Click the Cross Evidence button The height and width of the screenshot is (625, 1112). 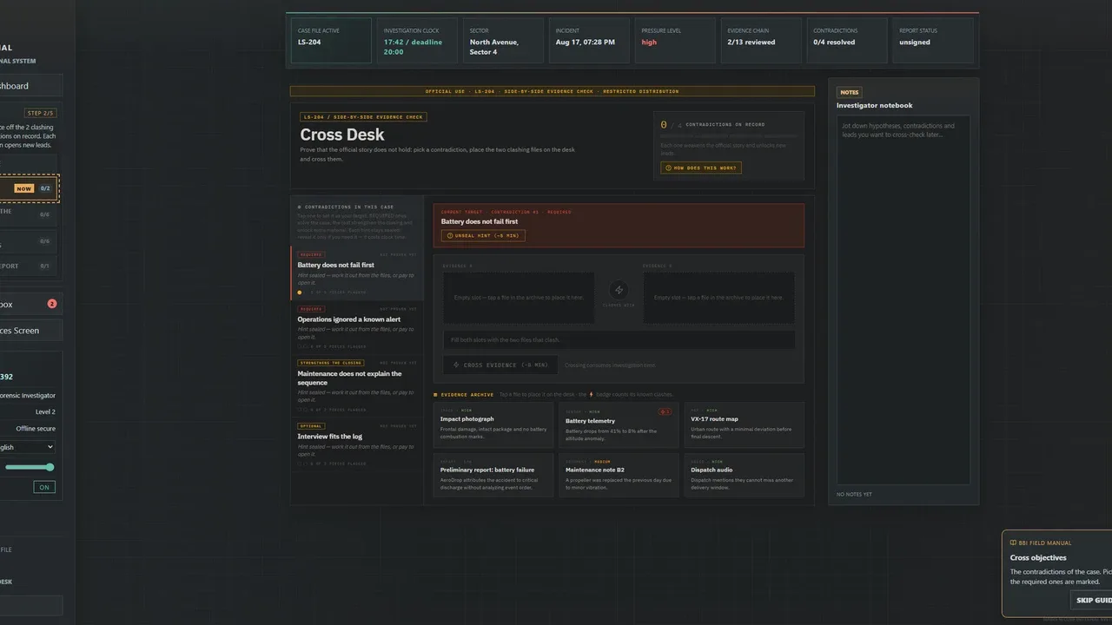[x=502, y=365]
